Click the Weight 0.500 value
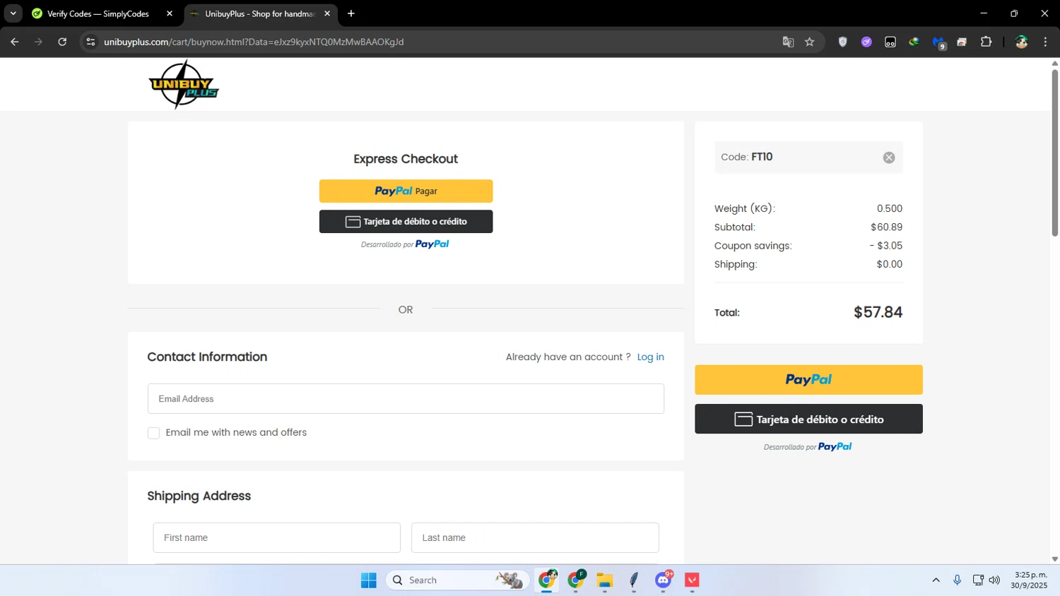Screen dimensions: 1060x596 pos(889,208)
